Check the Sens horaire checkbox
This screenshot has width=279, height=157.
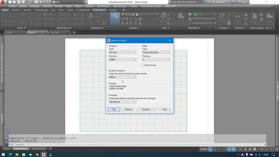point(143,65)
